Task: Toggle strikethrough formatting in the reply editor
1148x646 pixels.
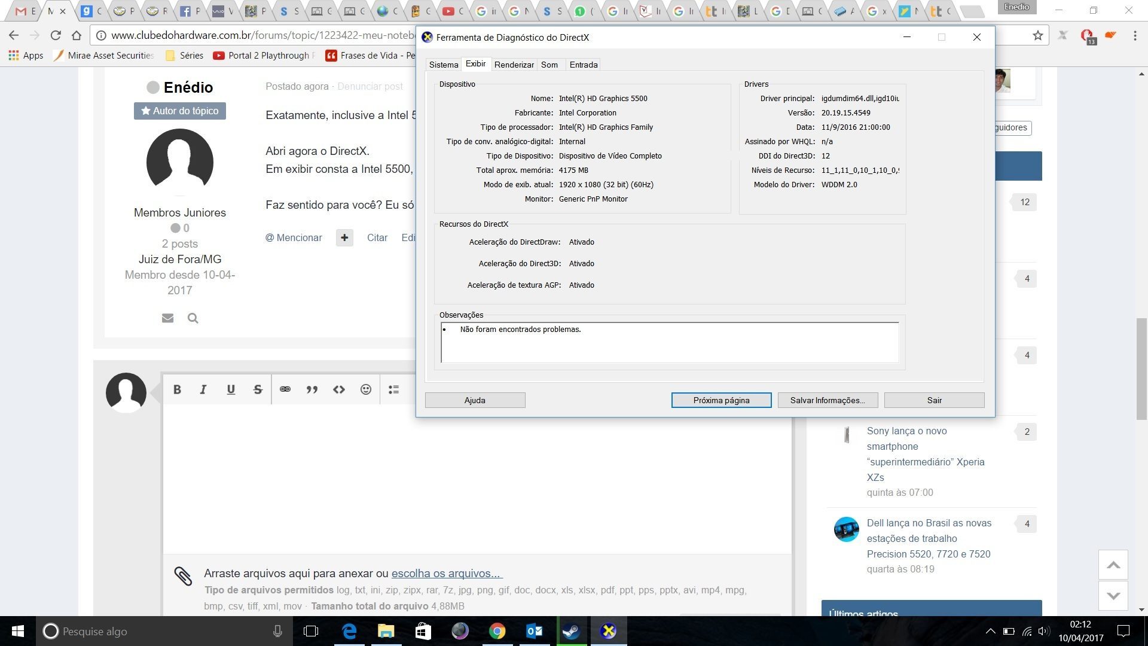Action: [x=258, y=389]
